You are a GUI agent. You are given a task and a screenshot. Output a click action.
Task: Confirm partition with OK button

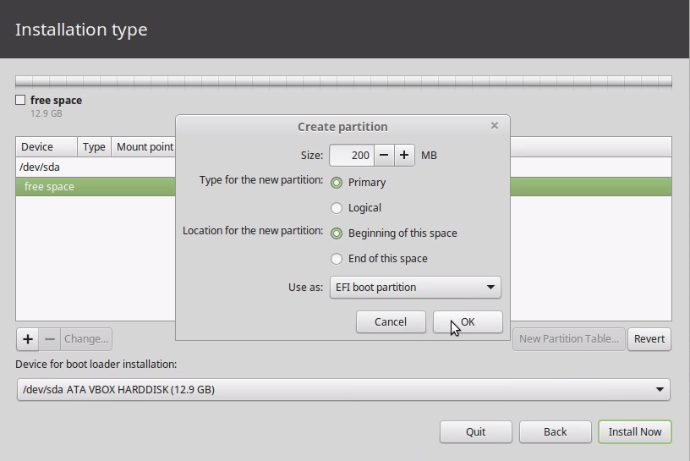tap(468, 322)
